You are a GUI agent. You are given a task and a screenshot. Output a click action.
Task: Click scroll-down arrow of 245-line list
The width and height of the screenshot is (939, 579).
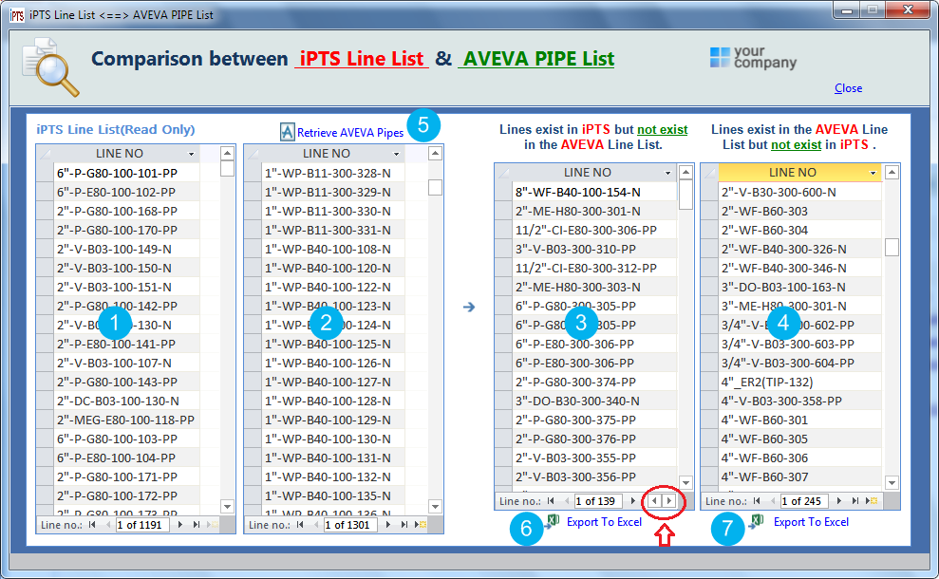pos(892,482)
